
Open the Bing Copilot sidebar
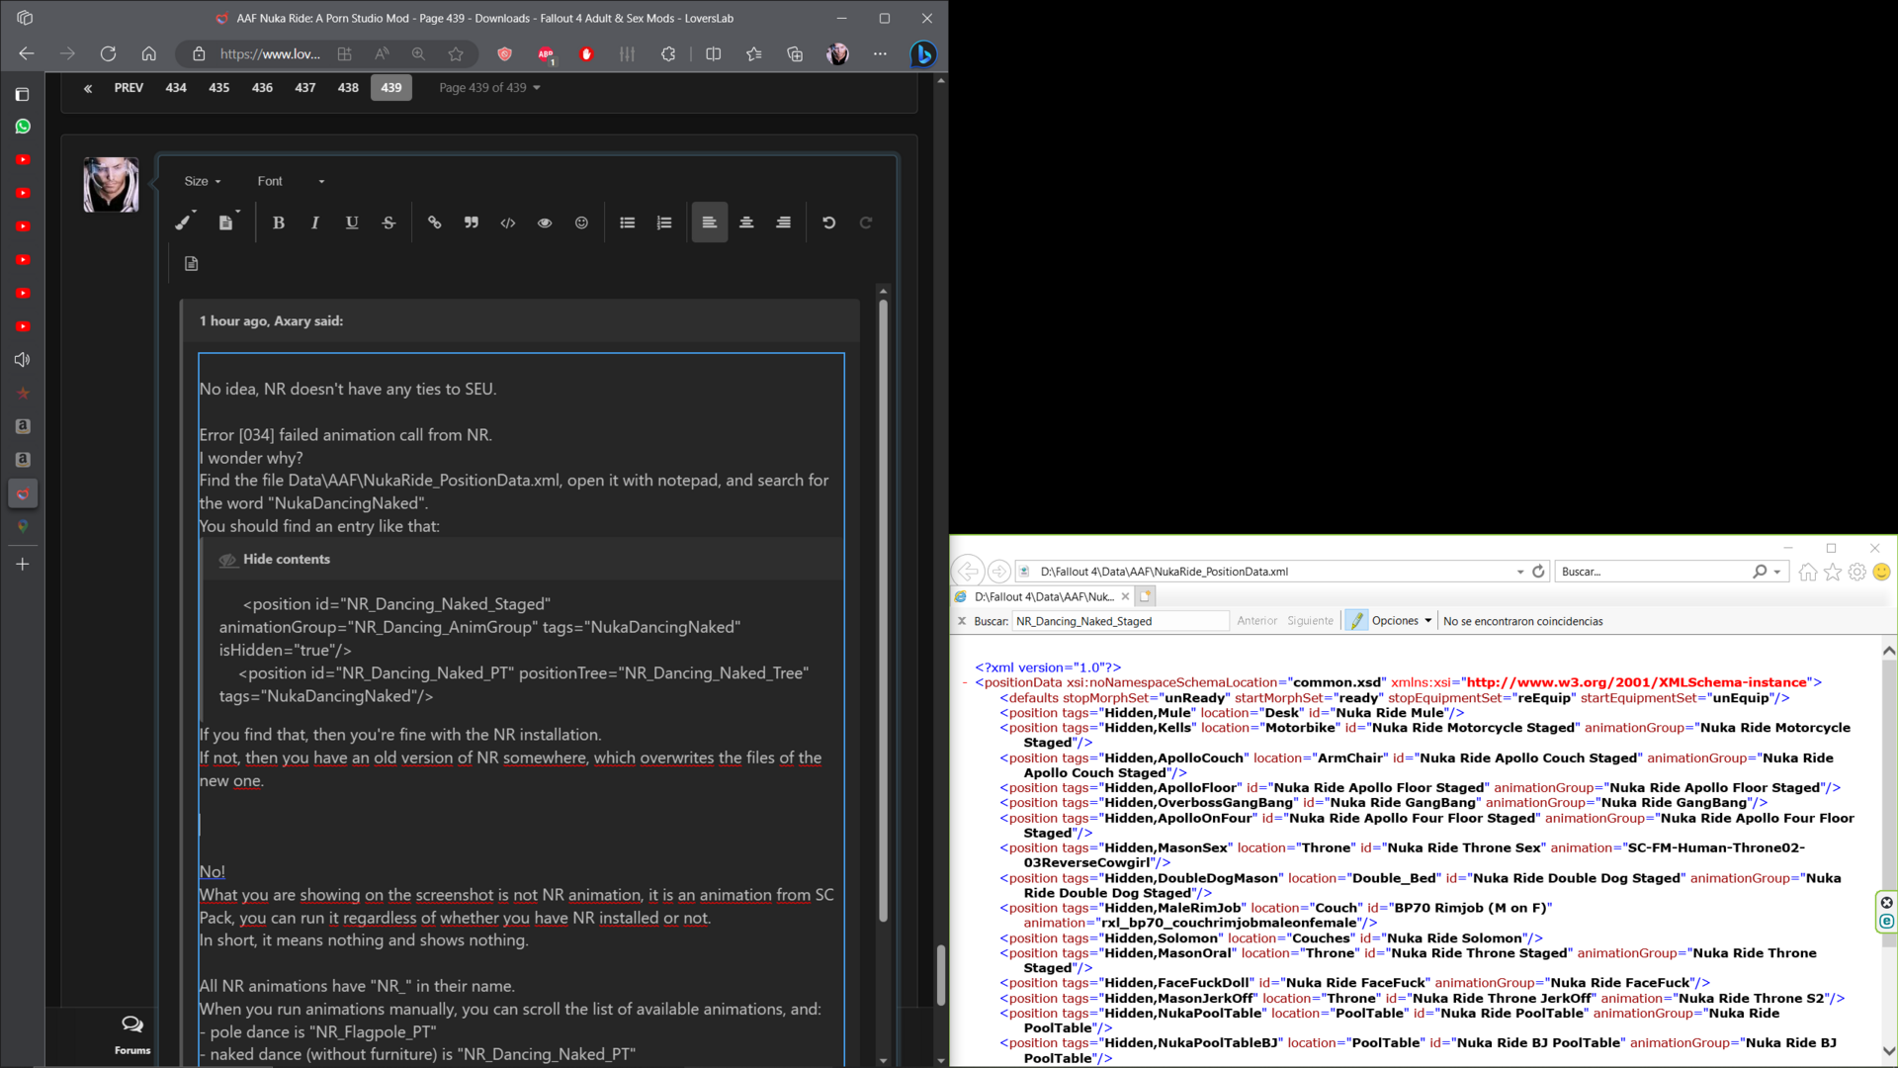[x=922, y=54]
